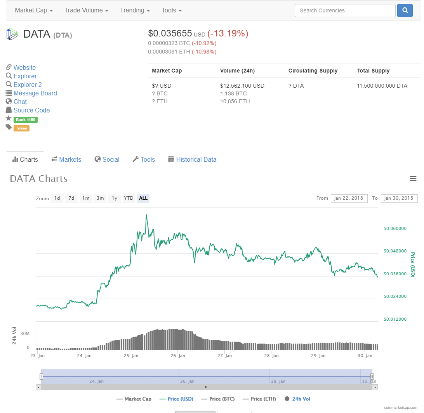
Task: Open the Website link
Action: pyautogui.click(x=24, y=67)
